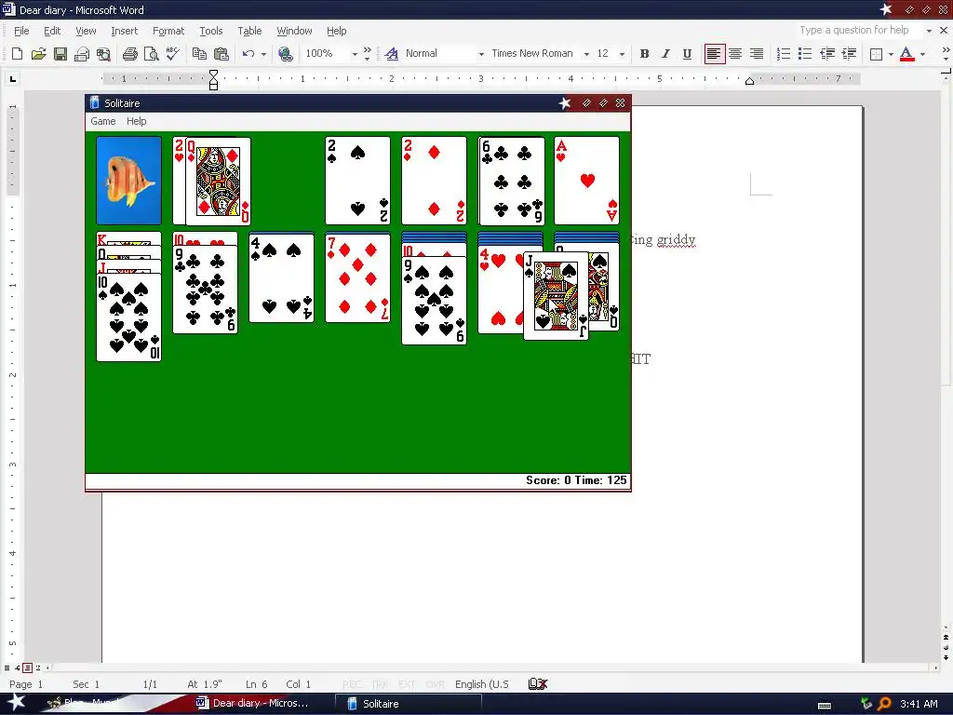953x715 pixels.
Task: Click the Undo arrow icon
Action: (x=248, y=53)
